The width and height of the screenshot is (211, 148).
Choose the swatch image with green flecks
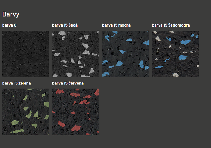pos(26,112)
